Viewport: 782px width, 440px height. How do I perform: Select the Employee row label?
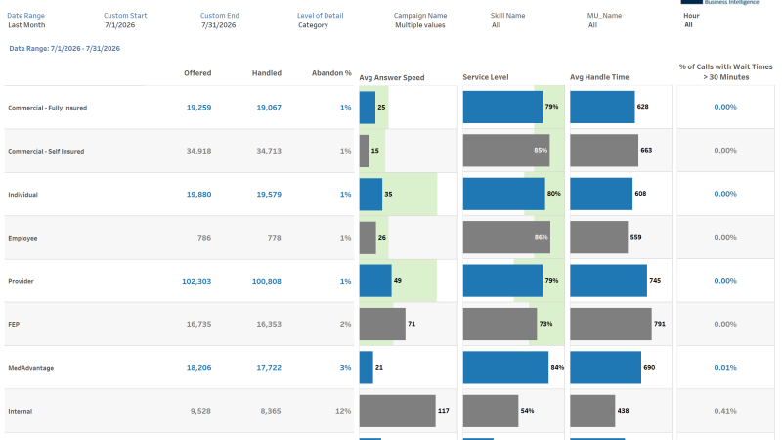coord(22,238)
